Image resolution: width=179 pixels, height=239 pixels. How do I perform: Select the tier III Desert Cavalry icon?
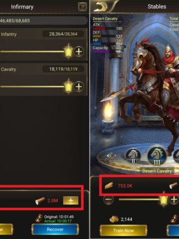157,156
